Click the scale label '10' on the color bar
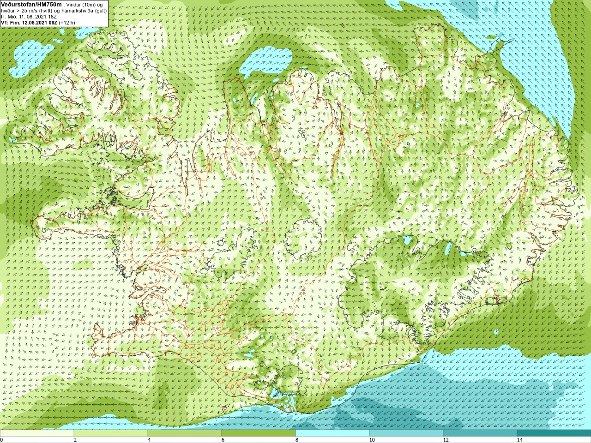The width and height of the screenshot is (591, 443). tap(372, 440)
